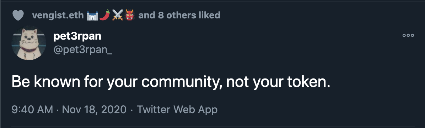Open vengist.eth's profile from liked line
This screenshot has width=425, height=128.
click(x=58, y=16)
